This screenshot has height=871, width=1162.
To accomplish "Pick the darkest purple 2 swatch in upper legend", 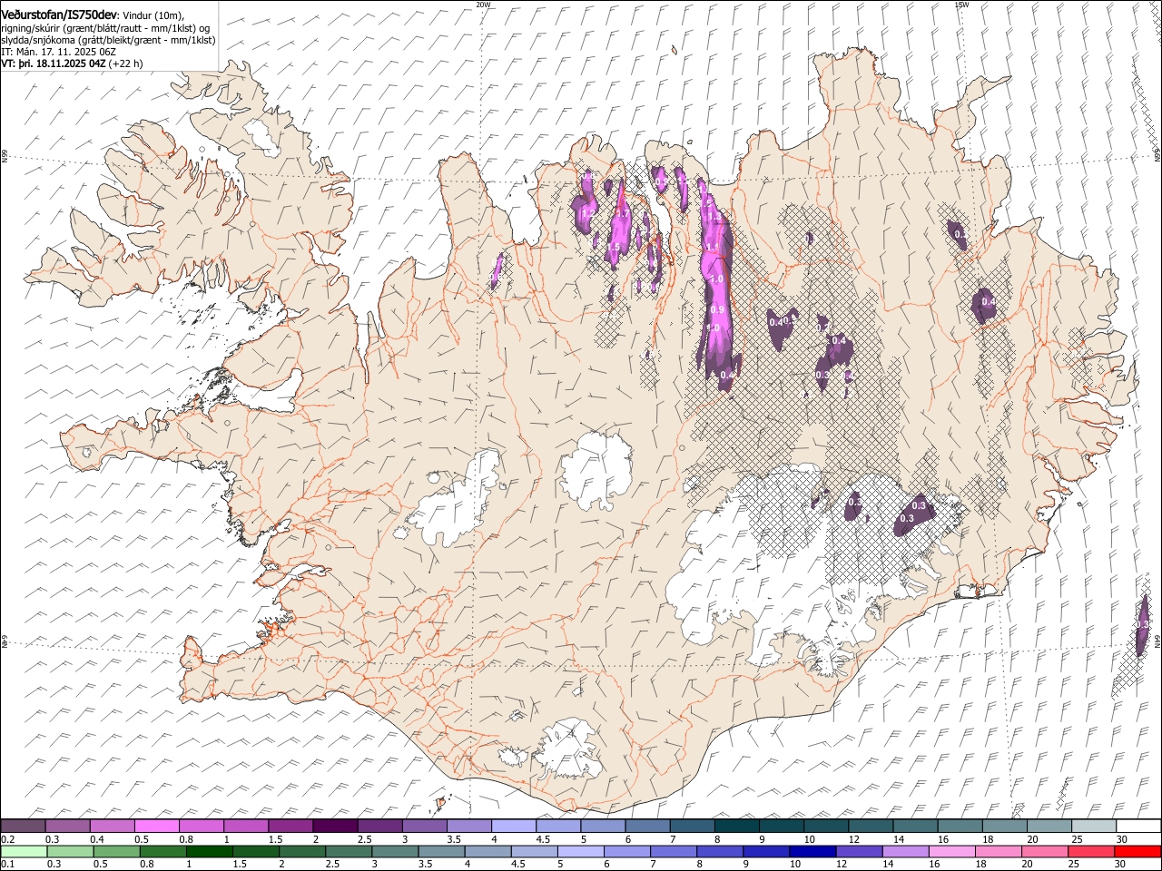I will tap(334, 826).
